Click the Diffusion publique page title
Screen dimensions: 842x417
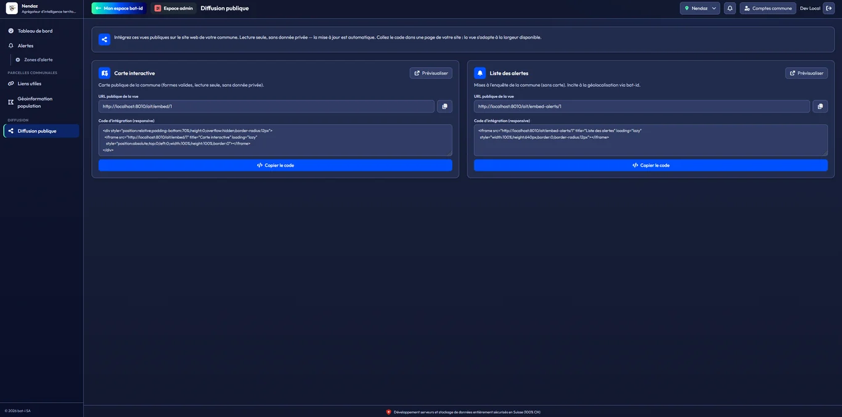224,8
